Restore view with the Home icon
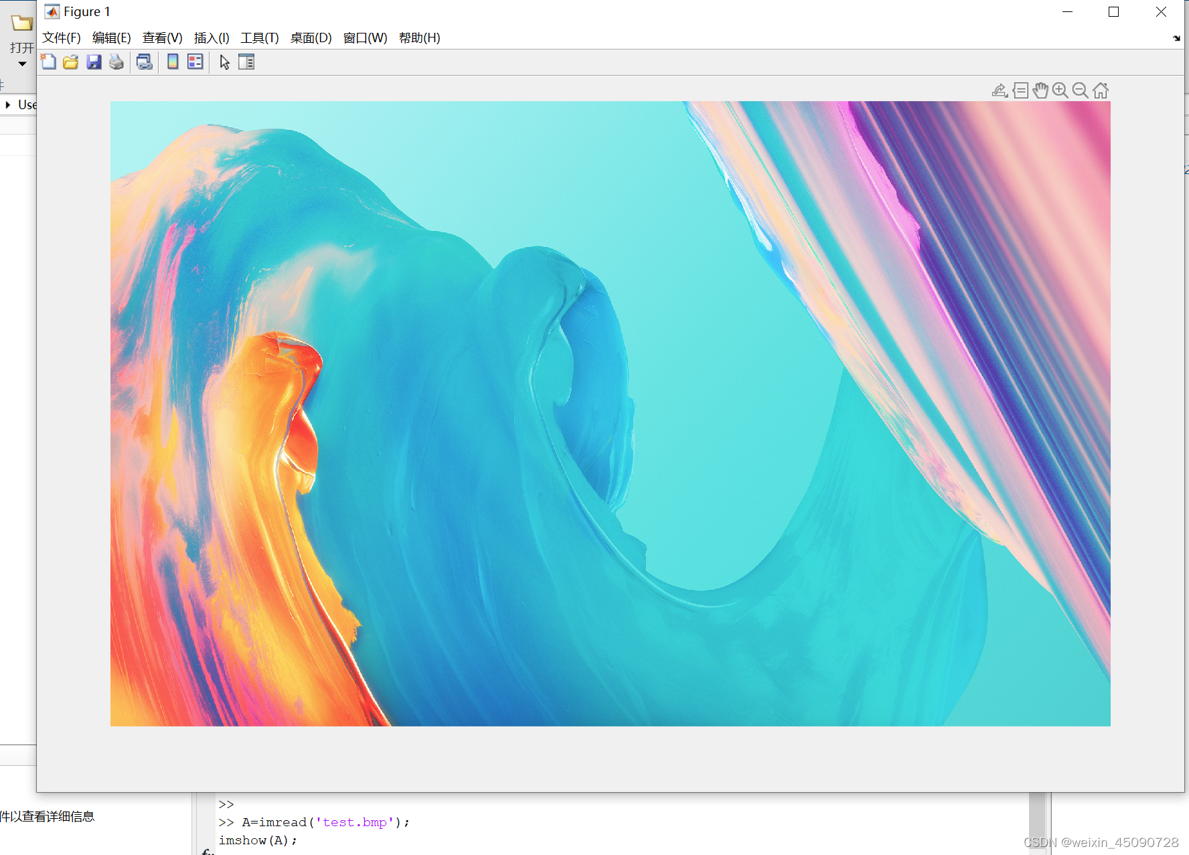This screenshot has height=855, width=1189. click(1101, 90)
